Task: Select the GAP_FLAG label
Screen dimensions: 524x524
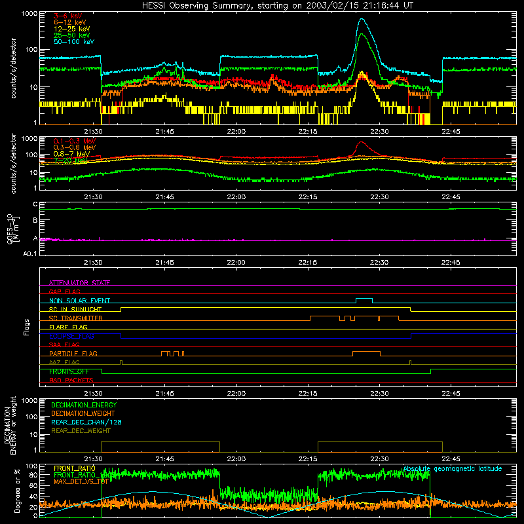Action: tap(64, 291)
